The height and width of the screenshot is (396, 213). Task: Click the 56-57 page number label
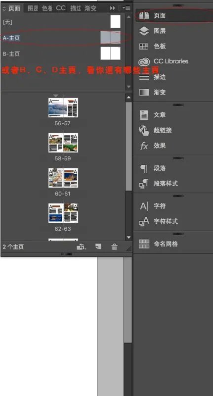click(62, 123)
